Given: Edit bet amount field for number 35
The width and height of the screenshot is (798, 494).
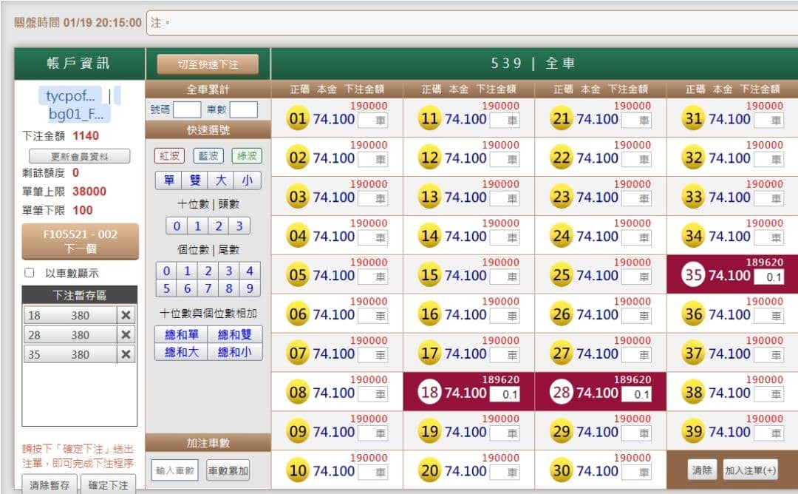Looking at the screenshot, I should click(768, 277).
